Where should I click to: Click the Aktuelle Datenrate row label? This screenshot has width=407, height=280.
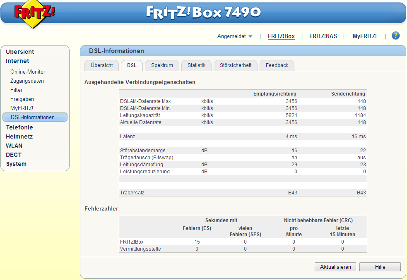[x=140, y=122]
